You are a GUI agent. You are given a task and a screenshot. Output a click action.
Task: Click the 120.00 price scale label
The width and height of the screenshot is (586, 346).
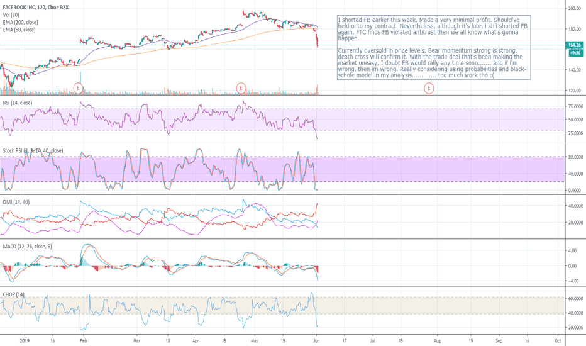click(x=575, y=91)
